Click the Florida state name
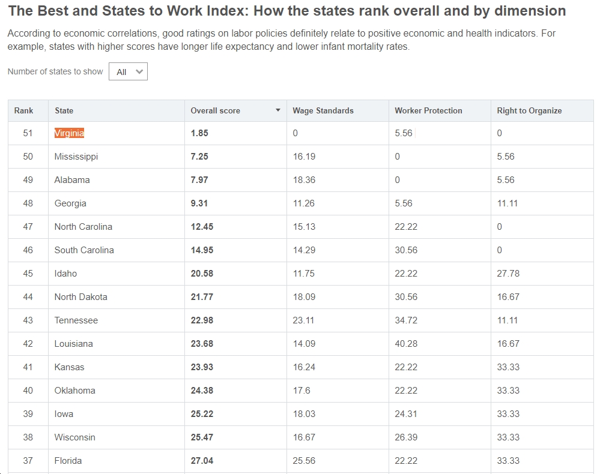This screenshot has height=474, width=609. coord(68,461)
